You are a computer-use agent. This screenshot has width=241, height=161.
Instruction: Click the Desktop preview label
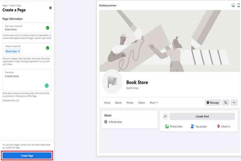[108, 6]
